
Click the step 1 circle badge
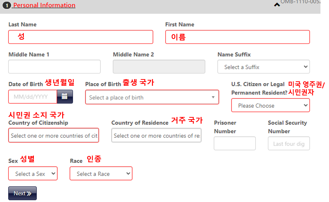(x=6, y=6)
